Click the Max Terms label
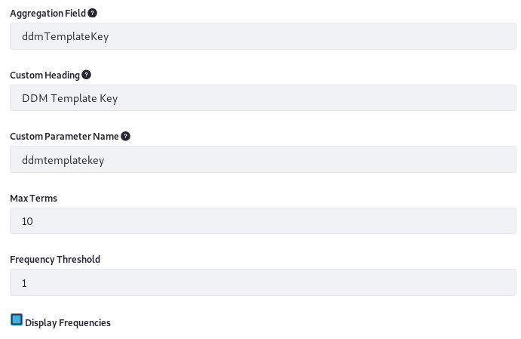The width and height of the screenshot is (521, 339). (34, 199)
